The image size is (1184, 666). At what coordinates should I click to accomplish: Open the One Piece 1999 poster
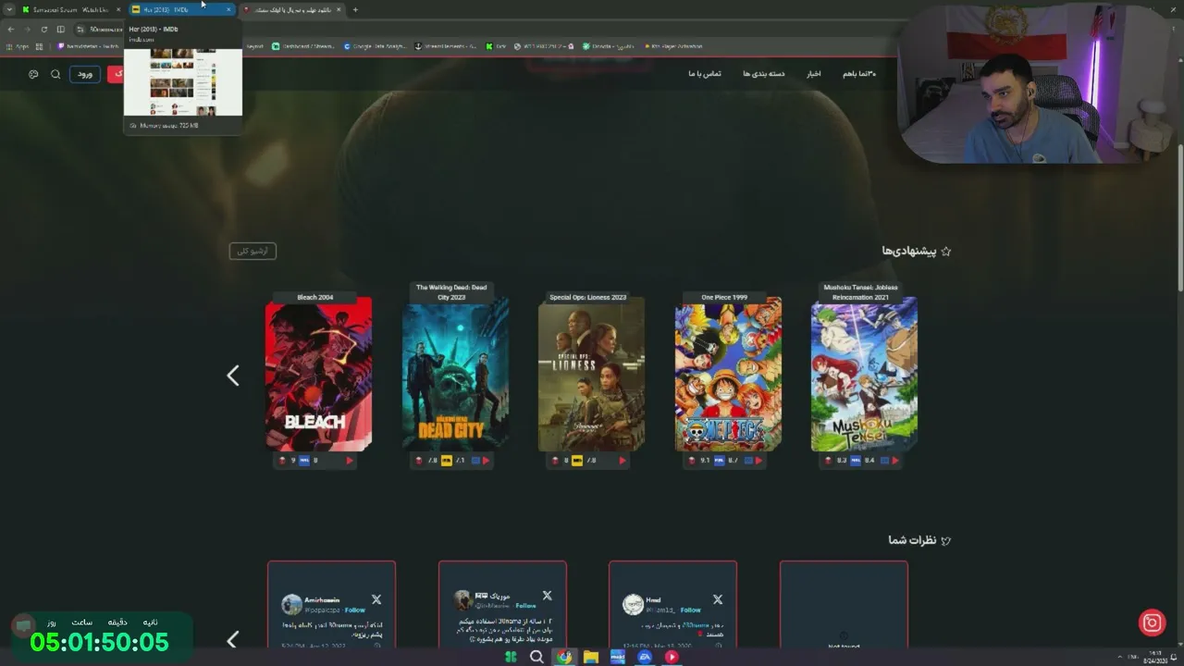point(728,374)
